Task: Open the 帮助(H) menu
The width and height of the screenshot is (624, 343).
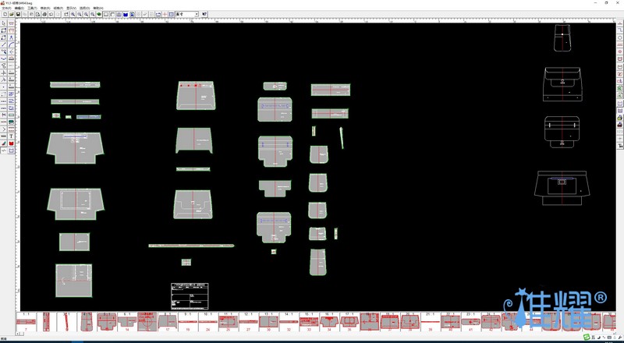Action: click(97, 8)
